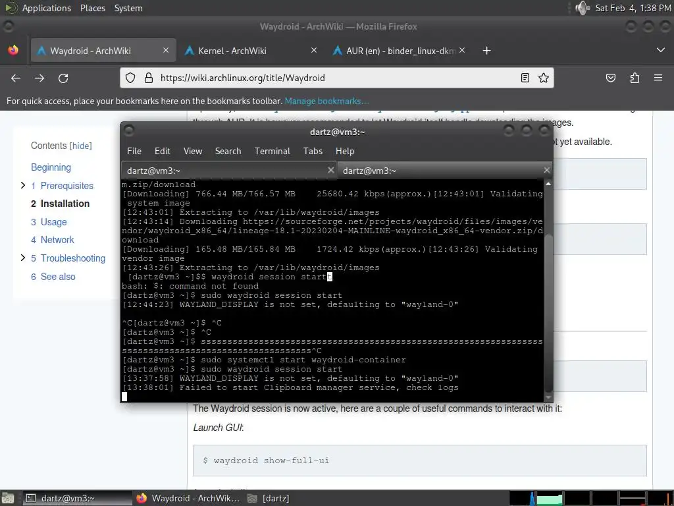This screenshot has height=506, width=674.
Task: Open Usage contents link
Action: tap(49, 222)
